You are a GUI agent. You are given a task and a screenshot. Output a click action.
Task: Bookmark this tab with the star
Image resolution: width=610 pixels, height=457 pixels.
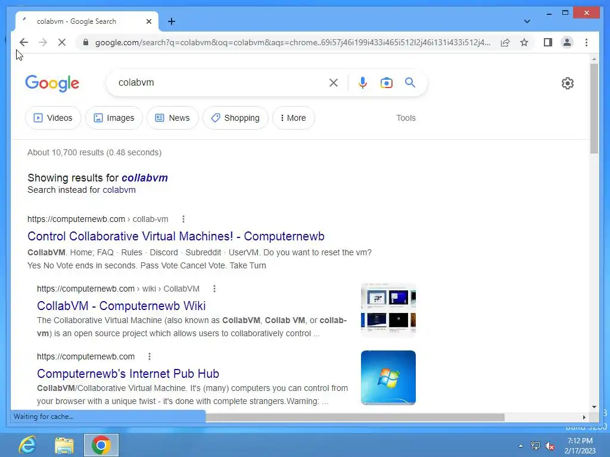click(x=524, y=42)
